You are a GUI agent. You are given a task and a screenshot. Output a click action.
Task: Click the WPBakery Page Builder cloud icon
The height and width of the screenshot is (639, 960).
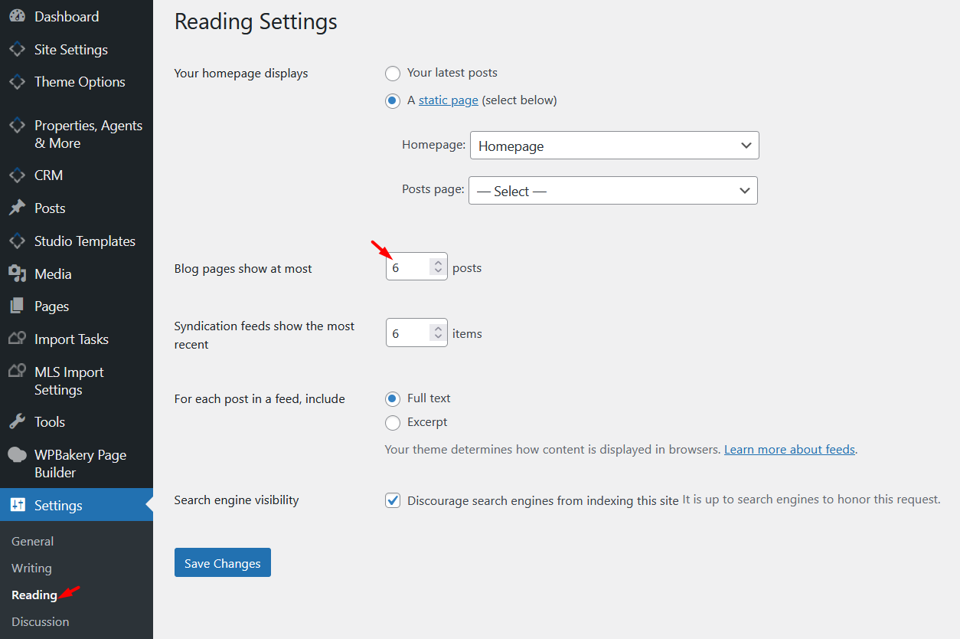17,455
